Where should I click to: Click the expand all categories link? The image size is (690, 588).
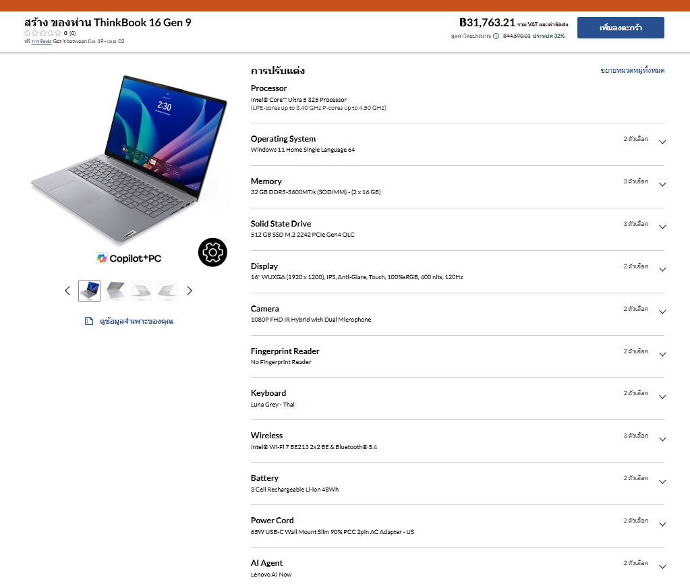(633, 70)
